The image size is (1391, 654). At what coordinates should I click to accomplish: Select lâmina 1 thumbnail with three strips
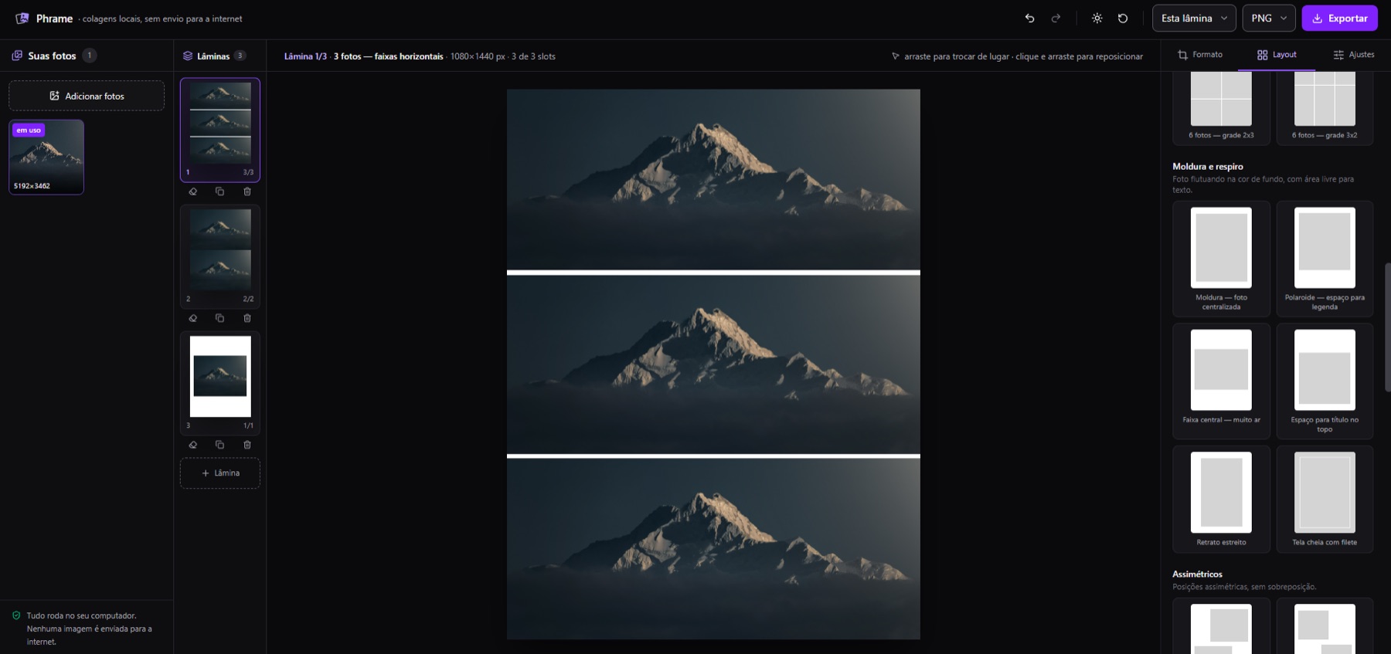(x=220, y=129)
